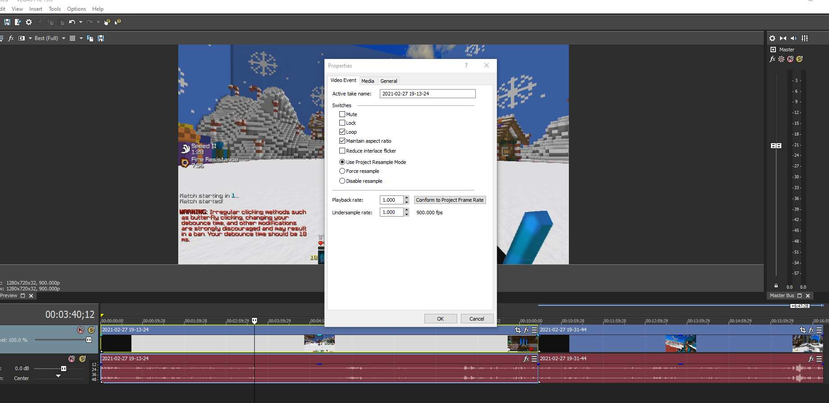
Task: Toggle the Mute checkbox in Properties
Action: tap(342, 114)
